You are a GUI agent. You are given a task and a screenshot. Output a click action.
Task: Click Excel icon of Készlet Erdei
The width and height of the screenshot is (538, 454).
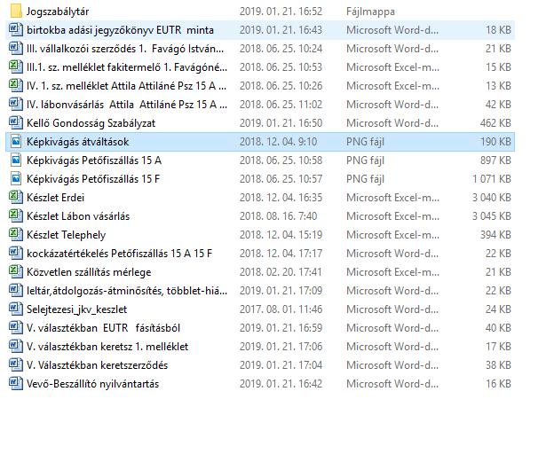(x=16, y=198)
